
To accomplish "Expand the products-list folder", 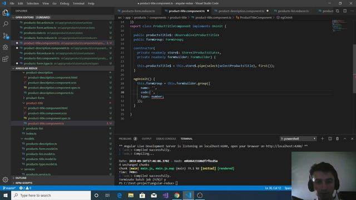I will coord(34,128).
